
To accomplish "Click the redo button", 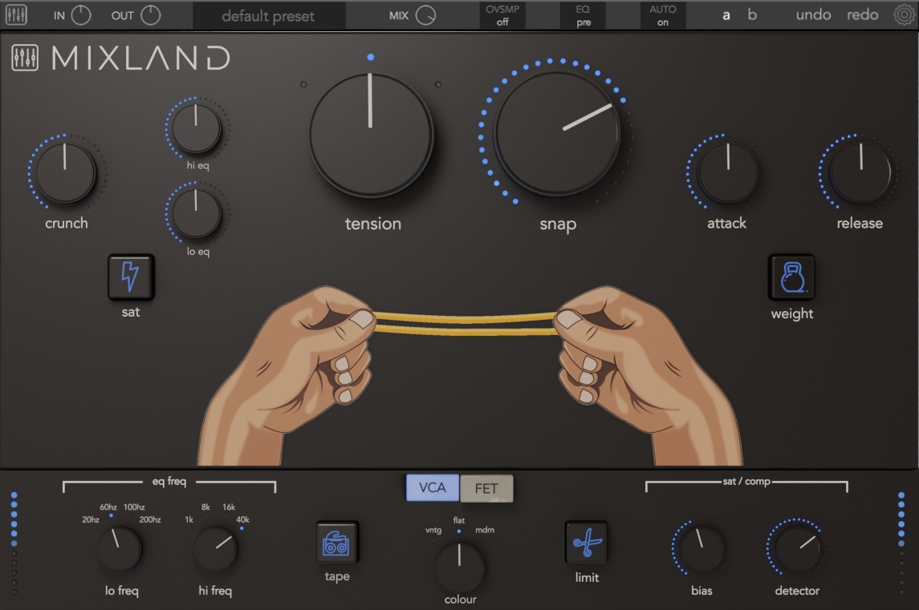I will click(863, 15).
